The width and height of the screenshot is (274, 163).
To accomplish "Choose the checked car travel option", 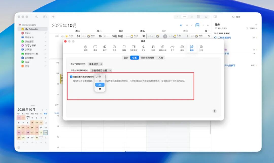I will click(100, 77).
